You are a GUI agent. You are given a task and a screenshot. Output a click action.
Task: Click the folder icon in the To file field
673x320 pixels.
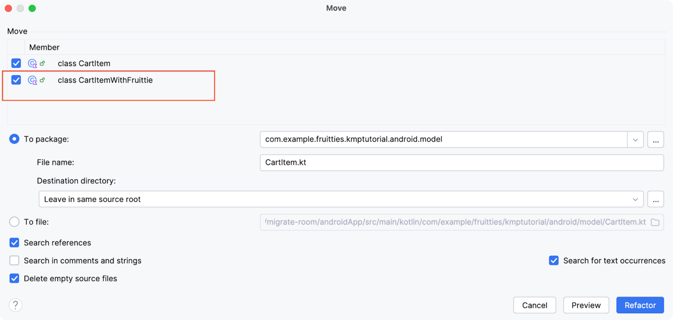click(654, 222)
